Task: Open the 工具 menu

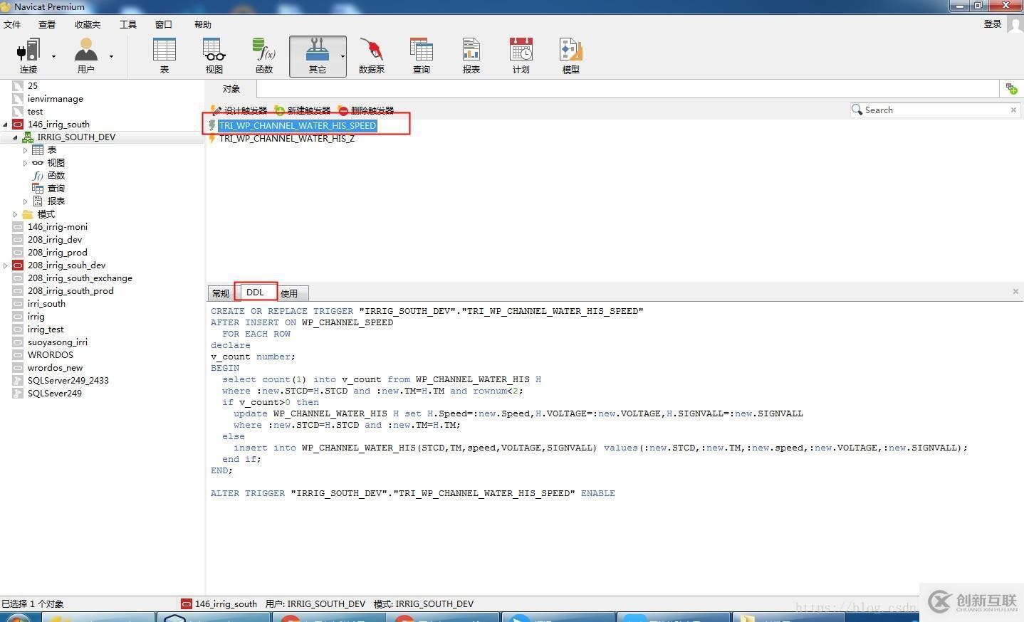Action: [x=128, y=25]
